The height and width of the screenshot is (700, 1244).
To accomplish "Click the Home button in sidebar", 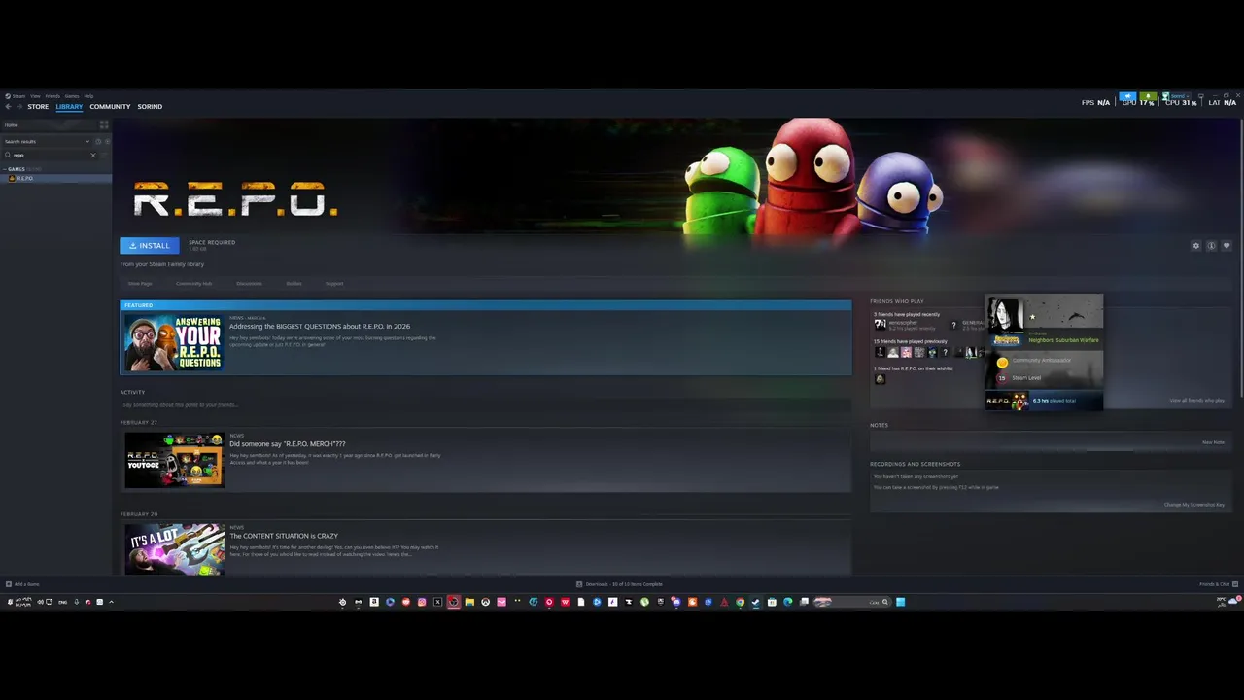I will point(49,125).
